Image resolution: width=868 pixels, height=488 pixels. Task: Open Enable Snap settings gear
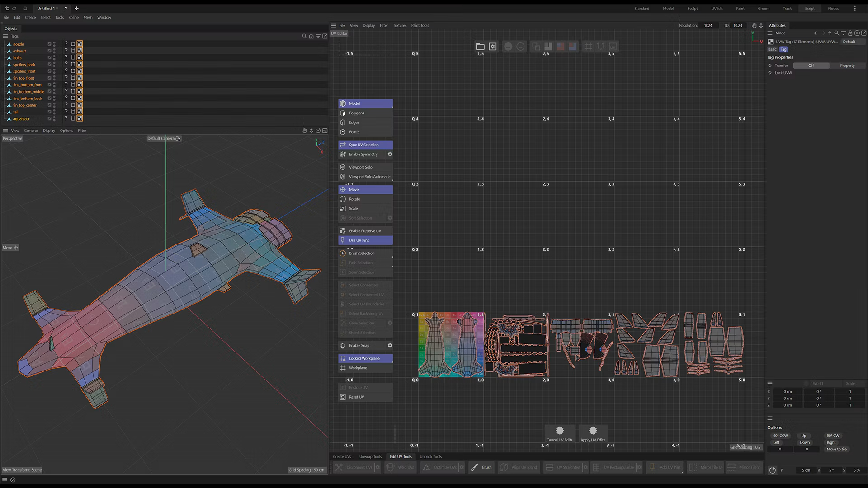click(390, 346)
